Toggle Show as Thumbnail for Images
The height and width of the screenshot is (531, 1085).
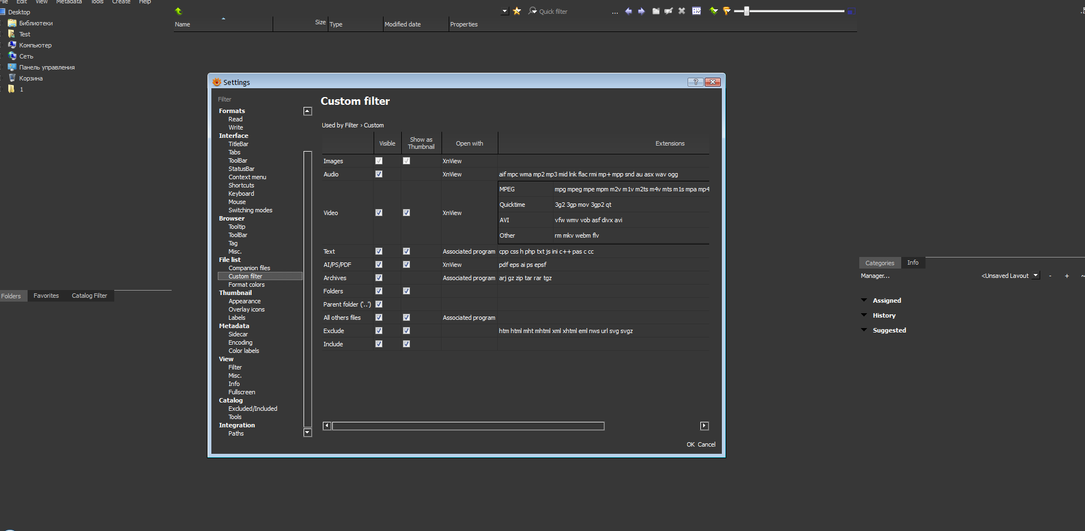406,161
